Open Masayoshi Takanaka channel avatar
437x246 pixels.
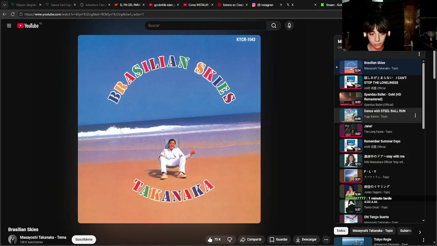point(13,240)
